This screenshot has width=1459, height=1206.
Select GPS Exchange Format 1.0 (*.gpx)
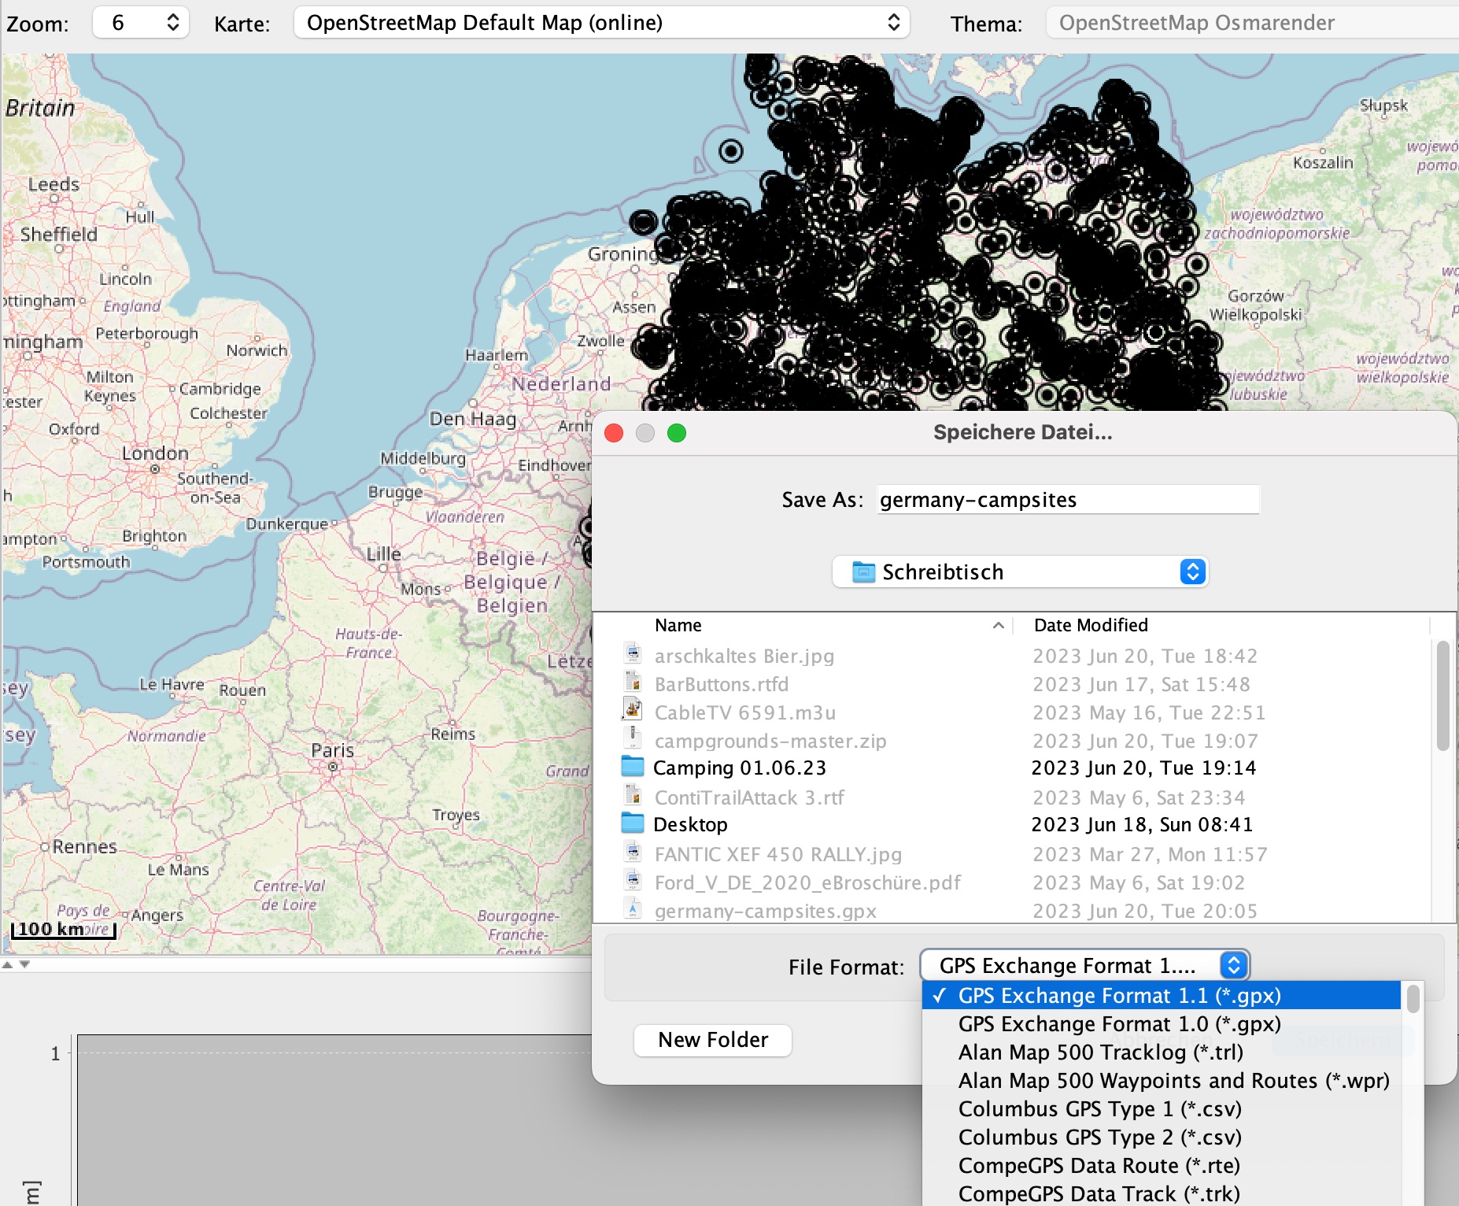(x=1119, y=1024)
